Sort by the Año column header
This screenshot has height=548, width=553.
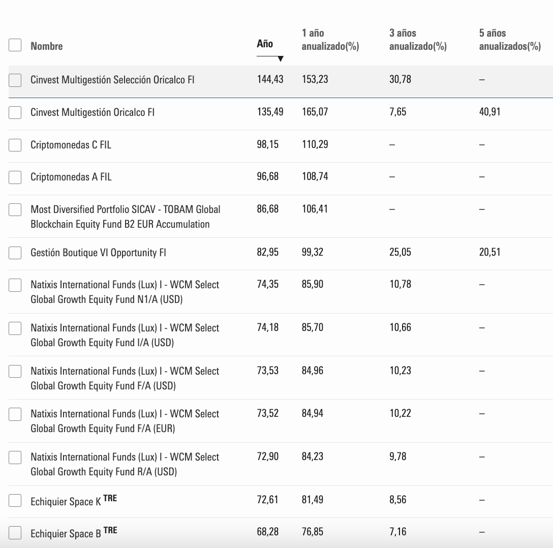265,44
